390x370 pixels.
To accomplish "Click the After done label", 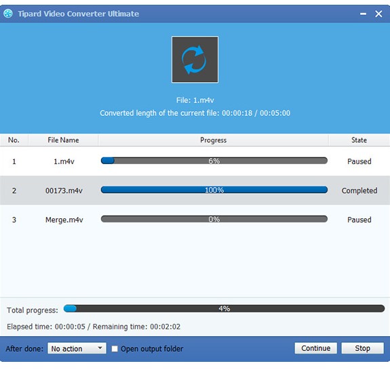I will pos(24,349).
